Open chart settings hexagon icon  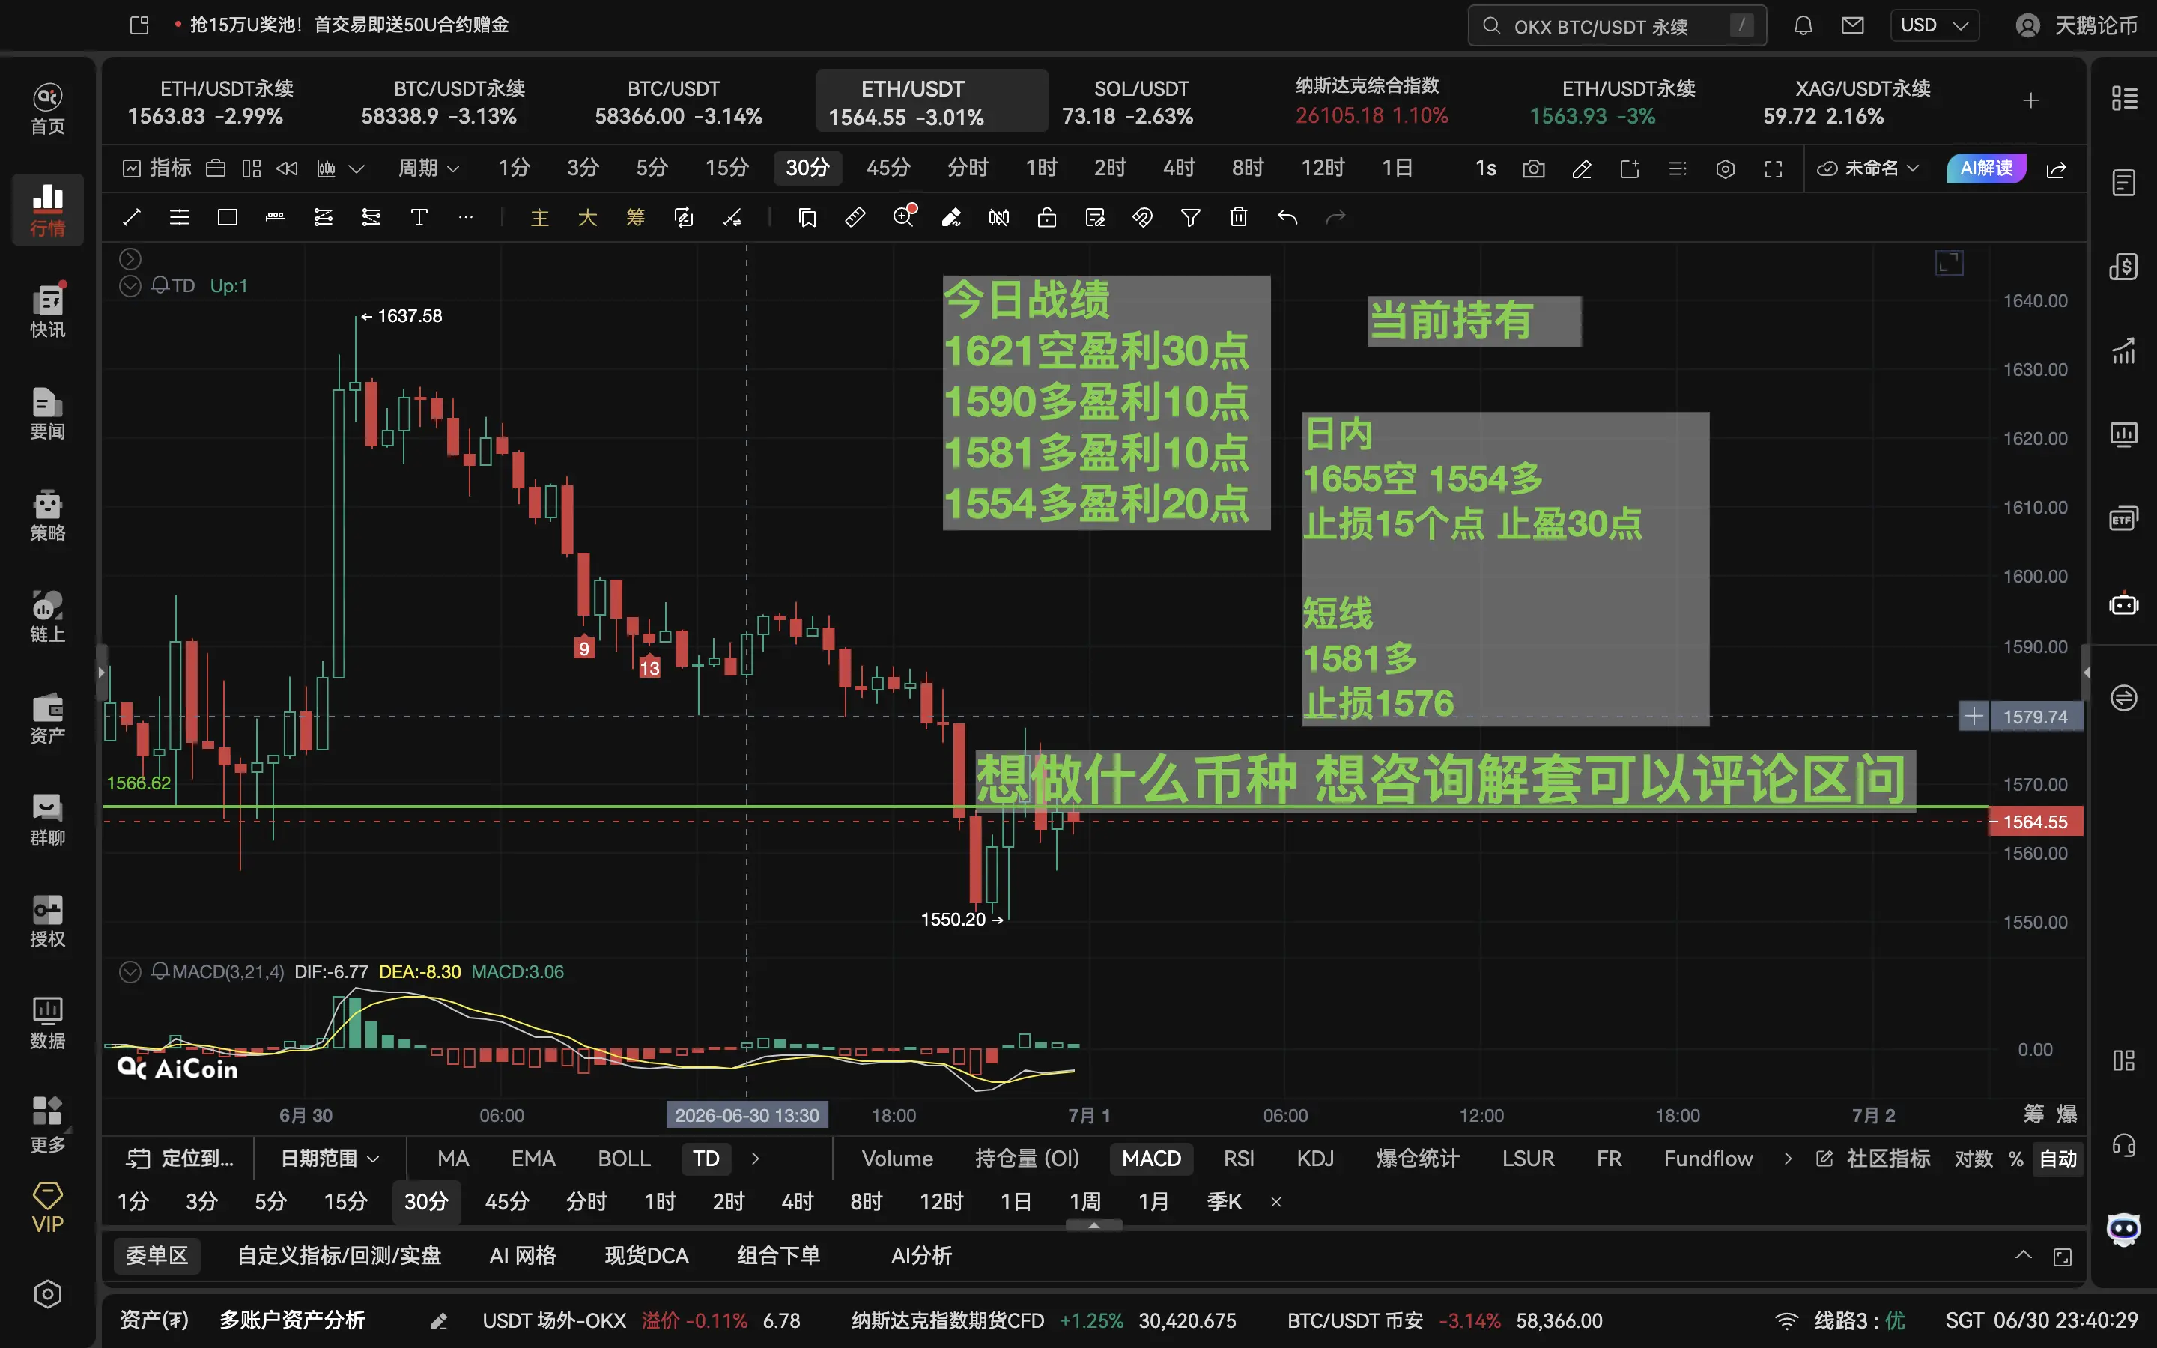click(x=1726, y=168)
